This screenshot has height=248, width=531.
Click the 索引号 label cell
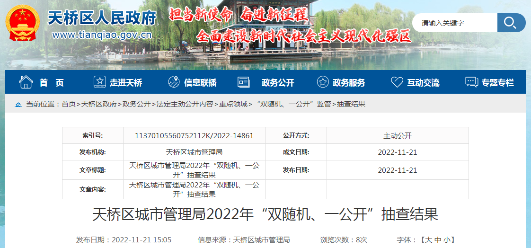[x=92, y=135]
